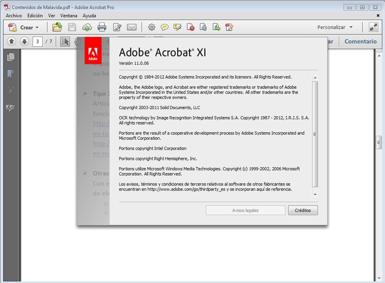
Task: Click the 'Adobe Acrobat XI' heading
Action: (162, 52)
